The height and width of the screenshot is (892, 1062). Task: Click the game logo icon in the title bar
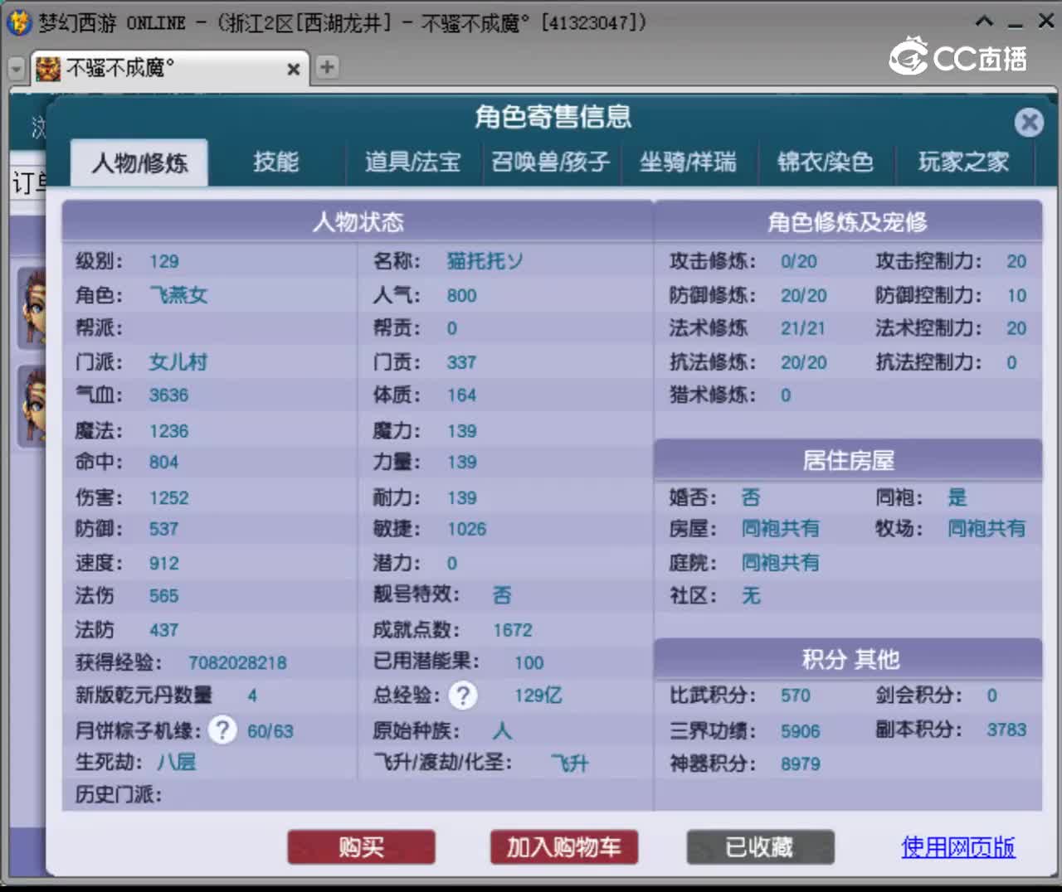(18, 22)
